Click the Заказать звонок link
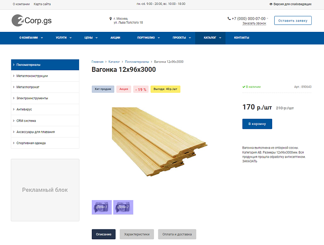Viewport: 324px width, 245px height. (254, 23)
